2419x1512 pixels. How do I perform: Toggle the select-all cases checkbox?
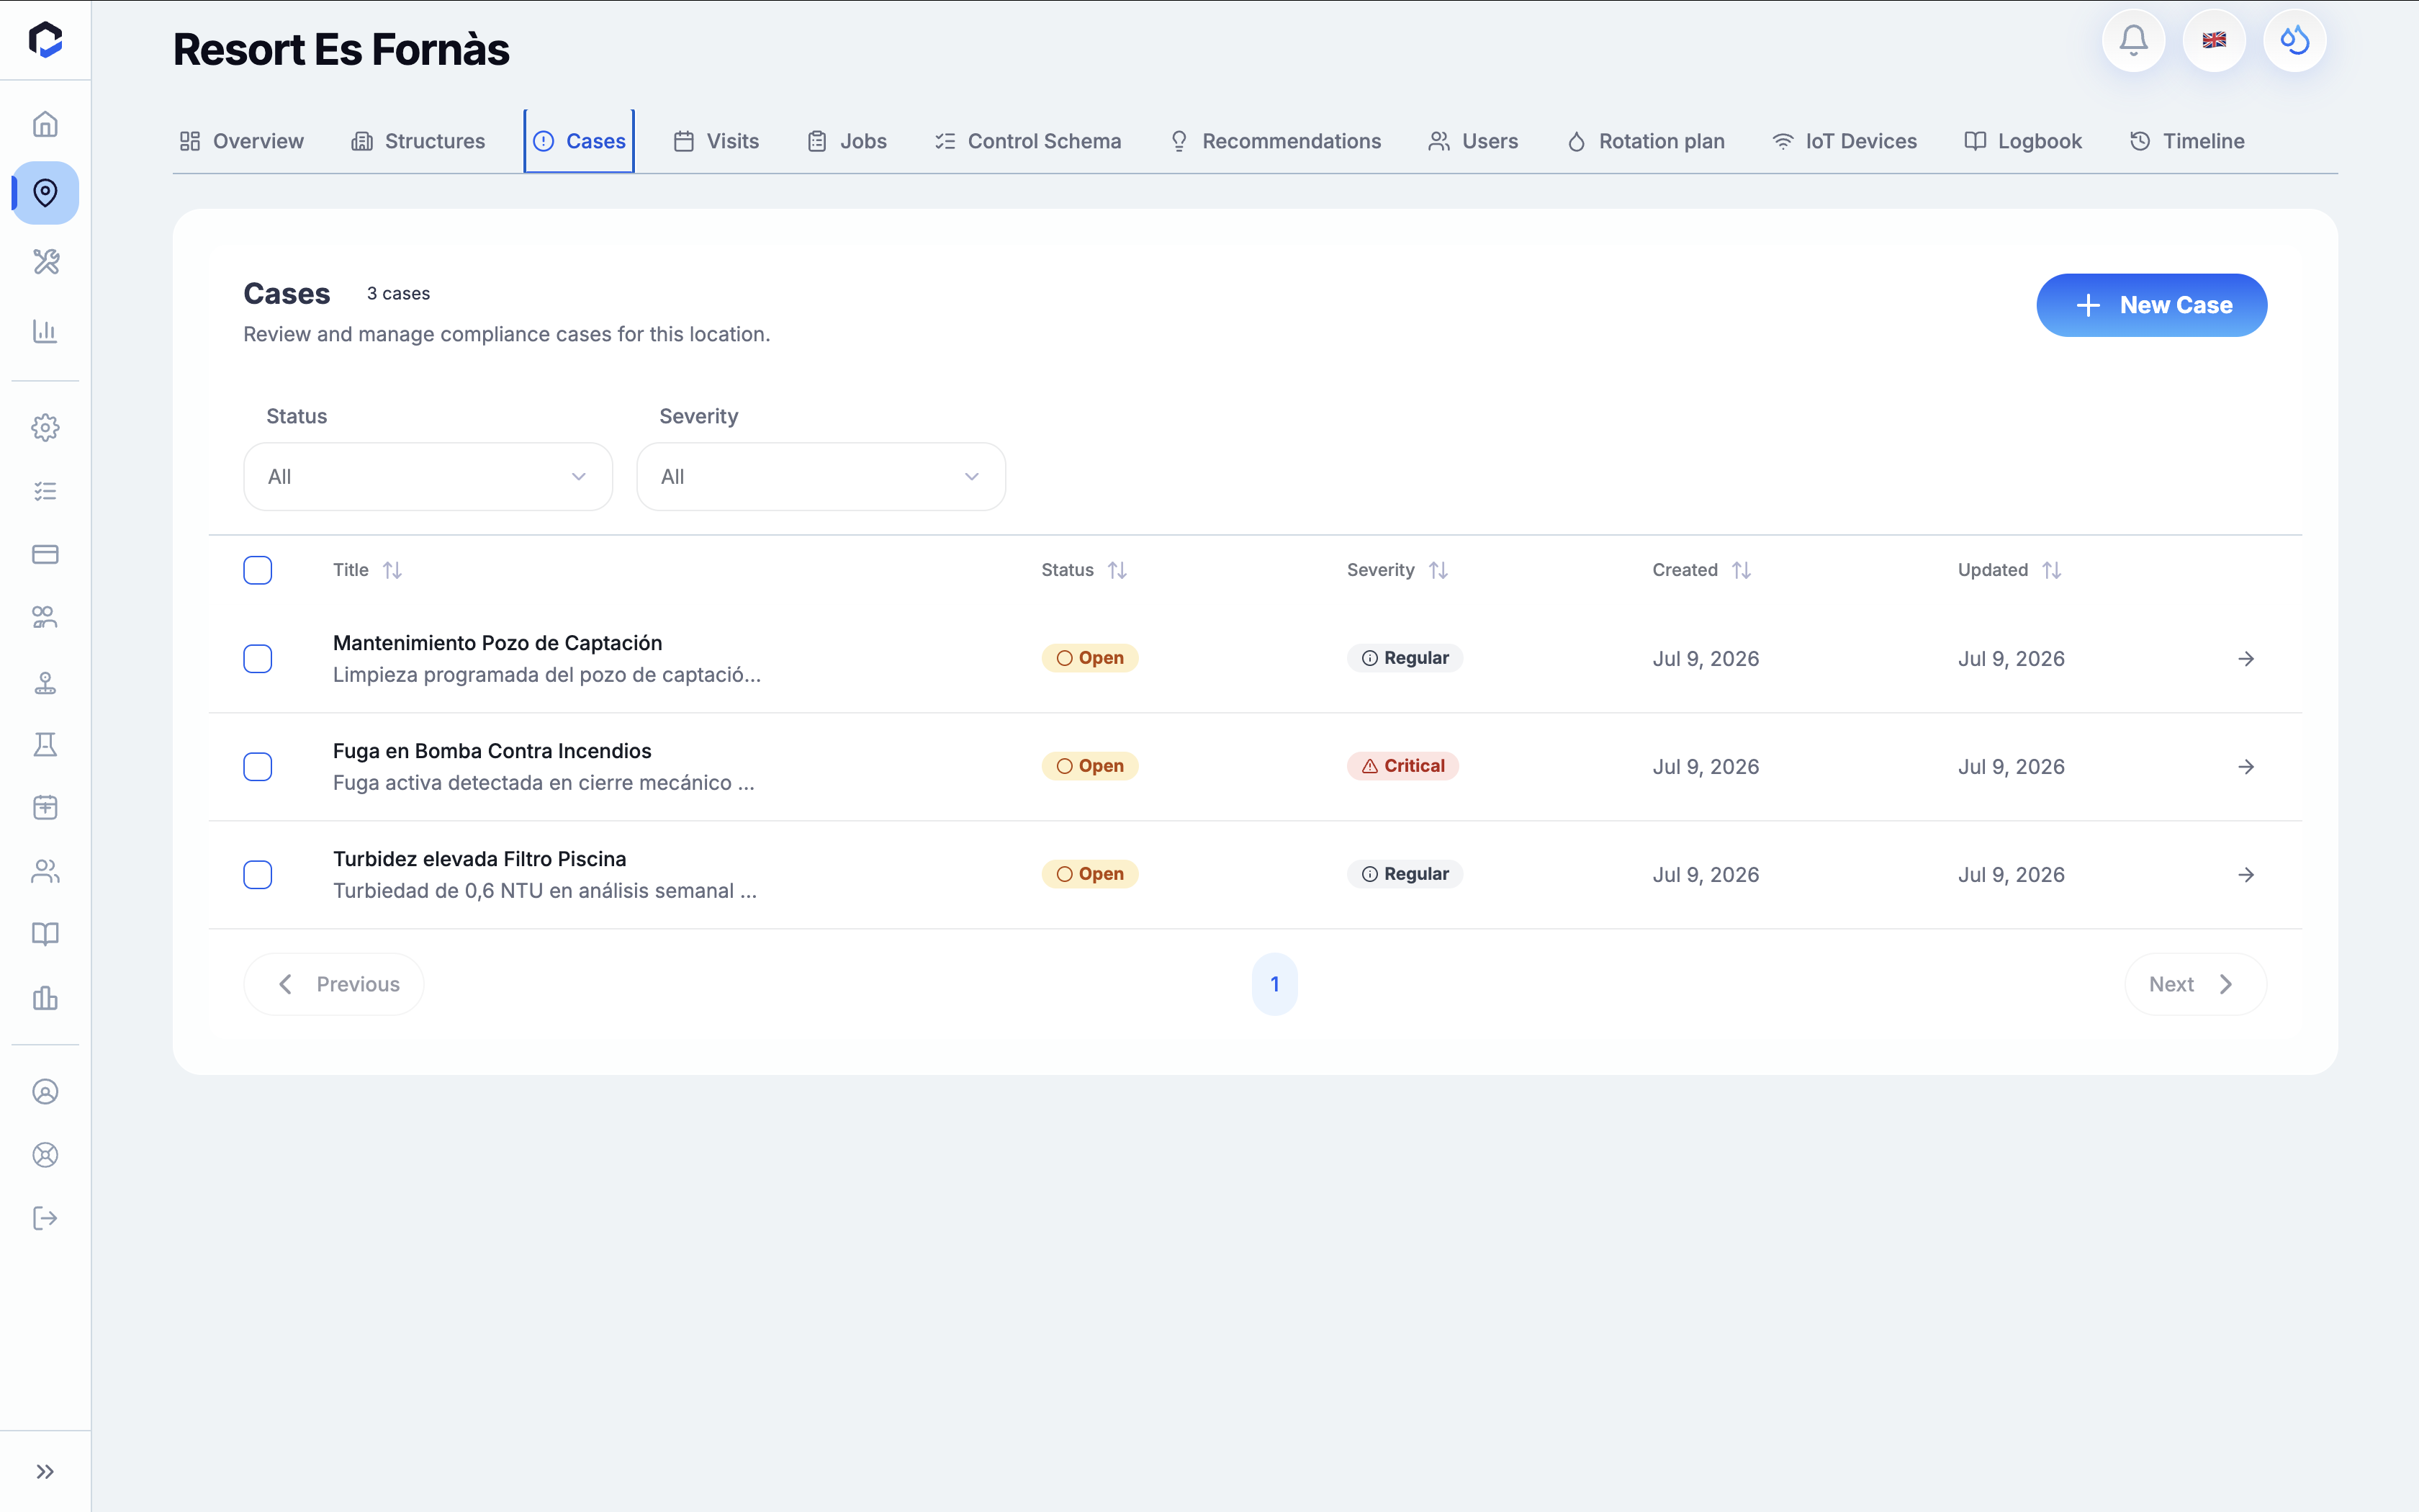pyautogui.click(x=258, y=570)
